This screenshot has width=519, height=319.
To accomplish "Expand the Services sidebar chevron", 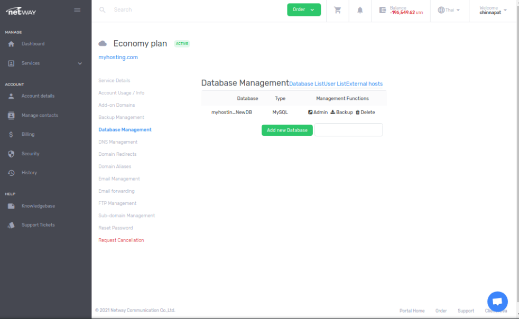I will tap(80, 63).
